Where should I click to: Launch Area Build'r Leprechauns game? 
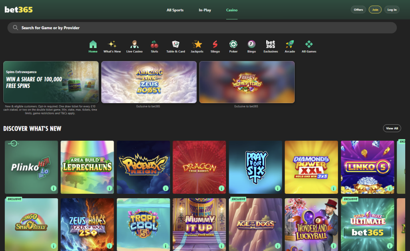tap(87, 167)
